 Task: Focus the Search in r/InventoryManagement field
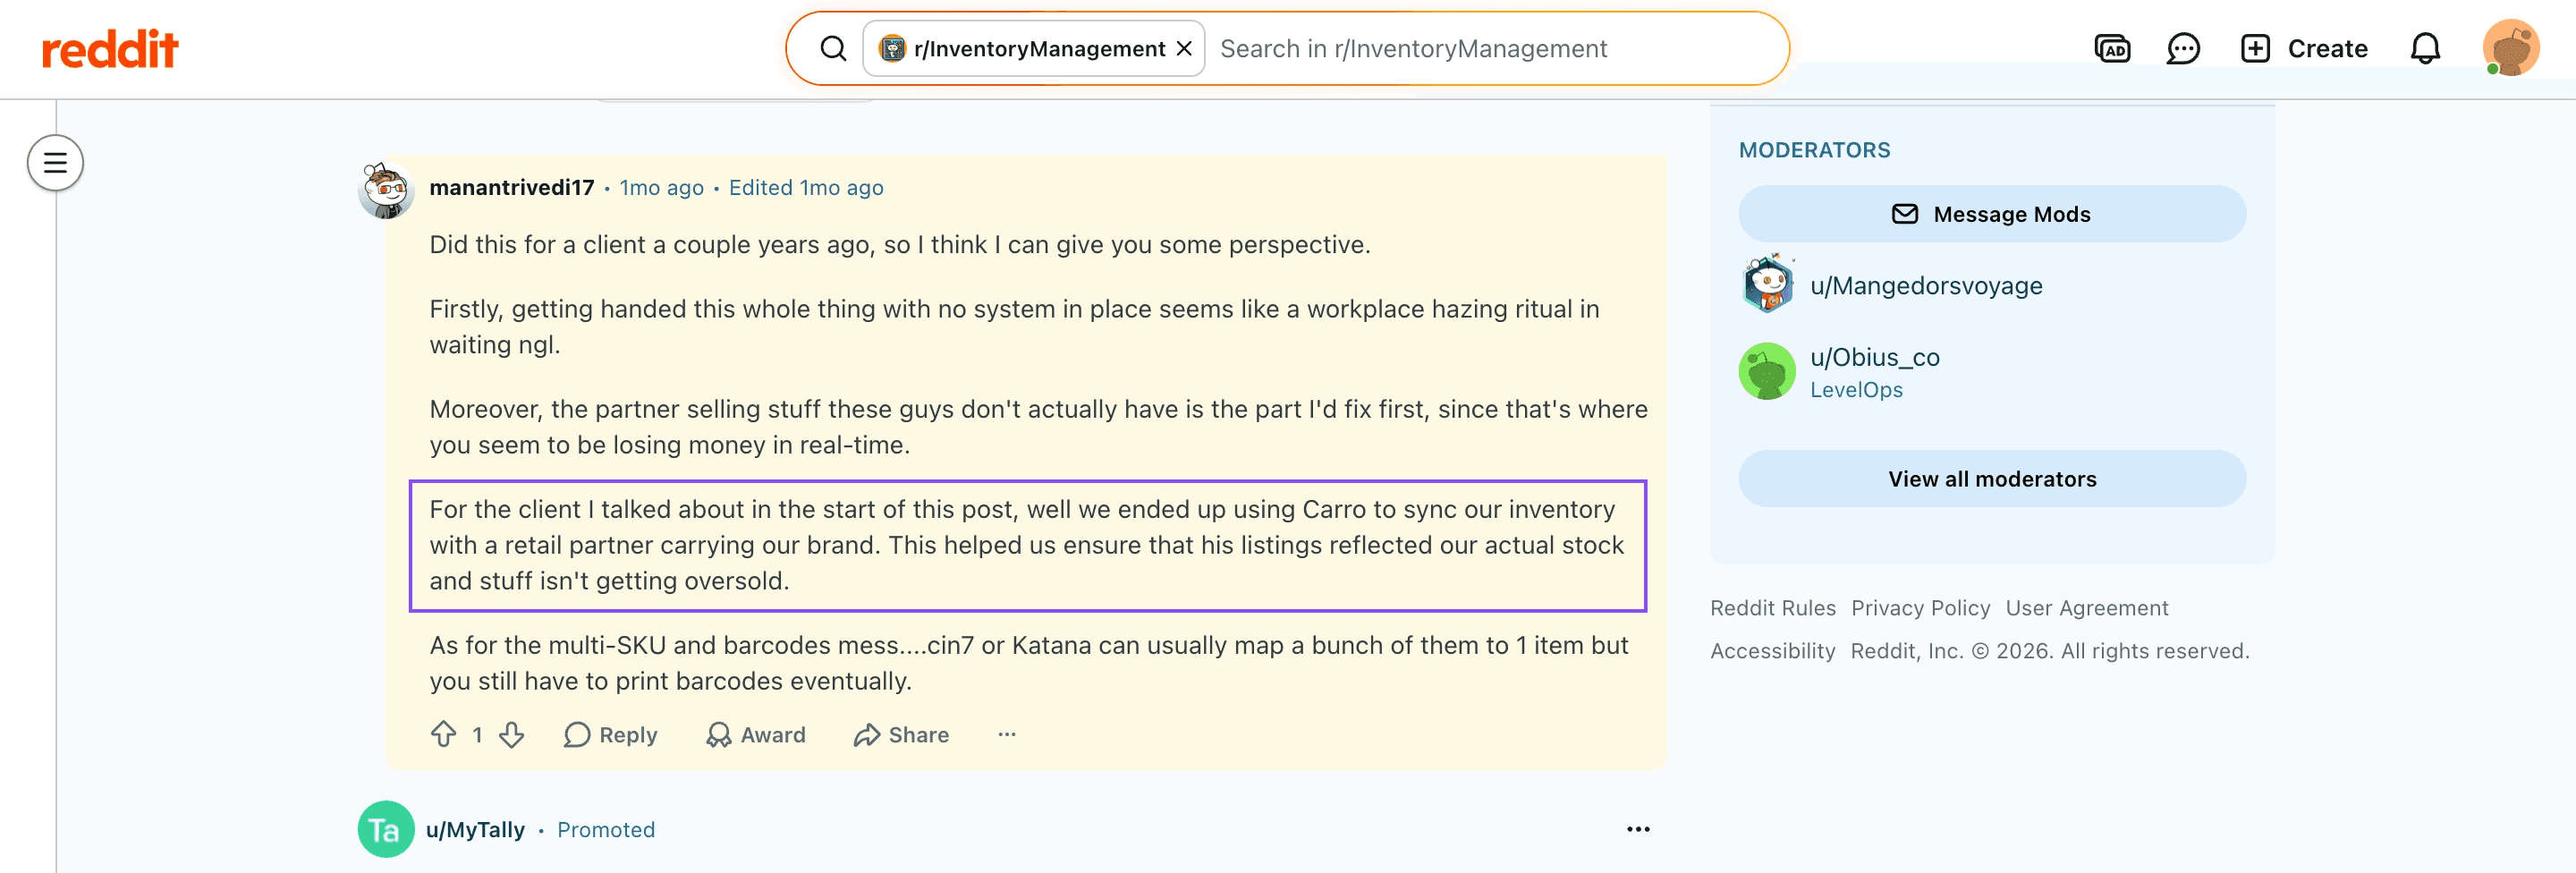1495,48
